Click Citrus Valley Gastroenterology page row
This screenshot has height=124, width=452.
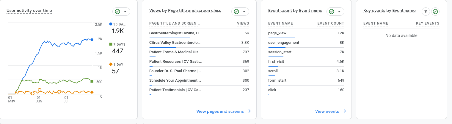click(x=199, y=43)
